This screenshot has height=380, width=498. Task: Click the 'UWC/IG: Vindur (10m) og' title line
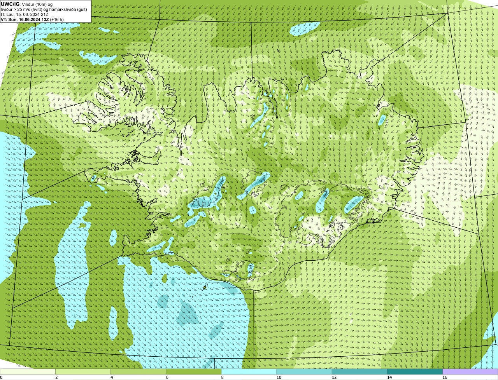coord(26,4)
